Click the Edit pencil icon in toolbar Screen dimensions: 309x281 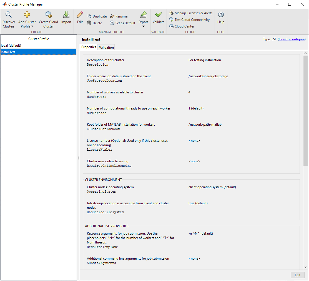[x=80, y=15]
